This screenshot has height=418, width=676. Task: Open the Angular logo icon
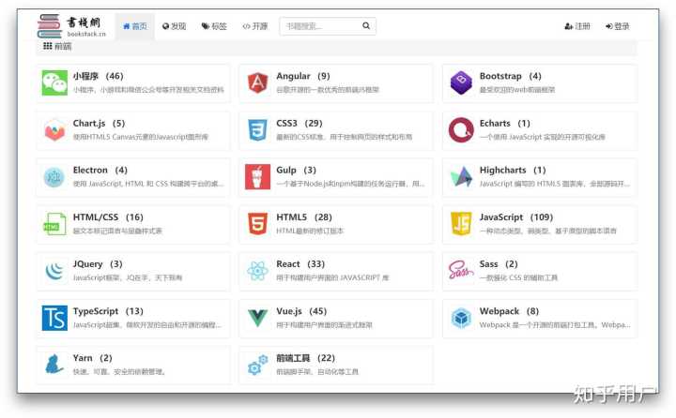[x=258, y=83]
